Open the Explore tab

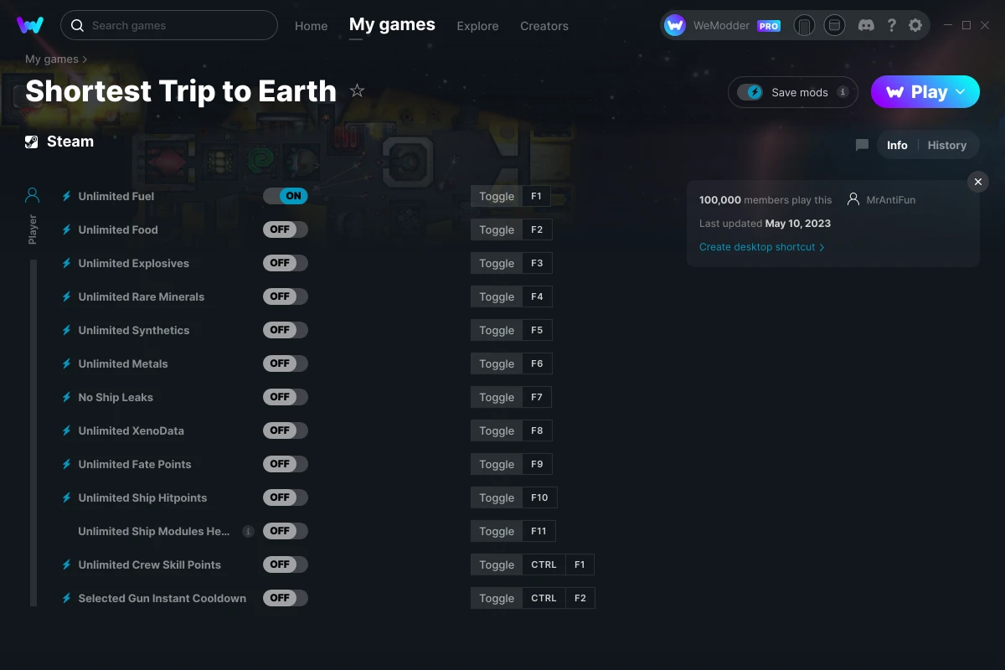477,26
